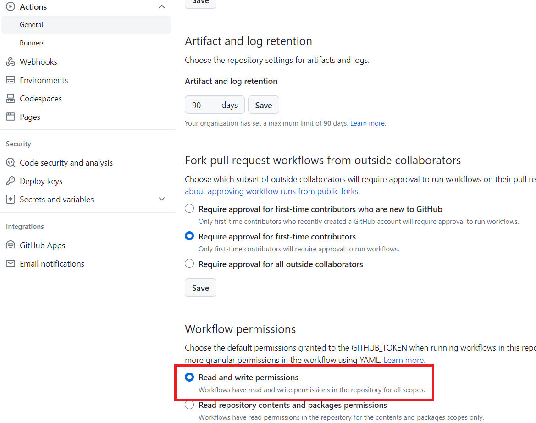Image resolution: width=536 pixels, height=423 pixels.
Task: Expand the Secrets and variables chevron
Action: click(161, 200)
